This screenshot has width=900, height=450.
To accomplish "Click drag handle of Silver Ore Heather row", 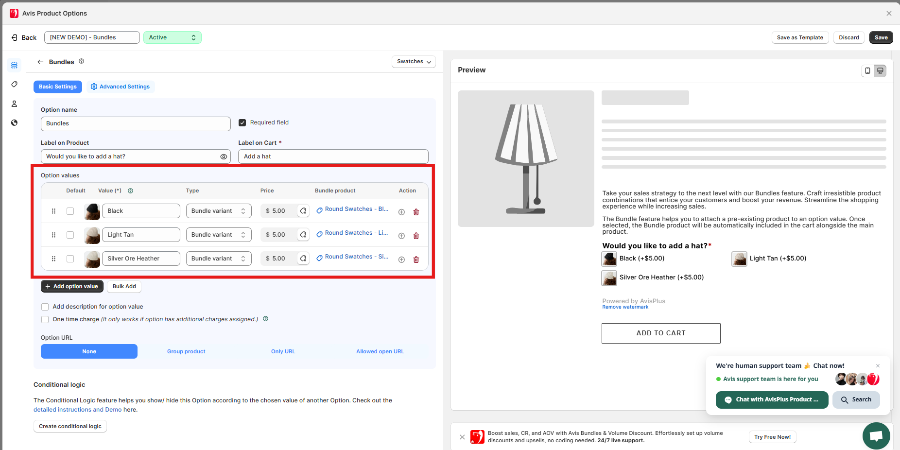I will [53, 259].
